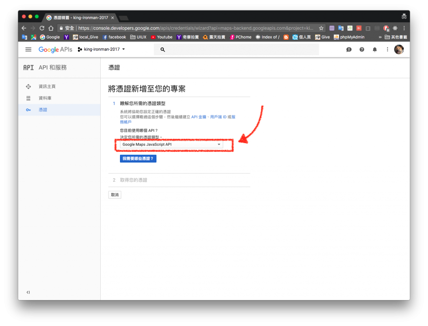Reload the current page
The height and width of the screenshot is (326, 428).
point(42,28)
